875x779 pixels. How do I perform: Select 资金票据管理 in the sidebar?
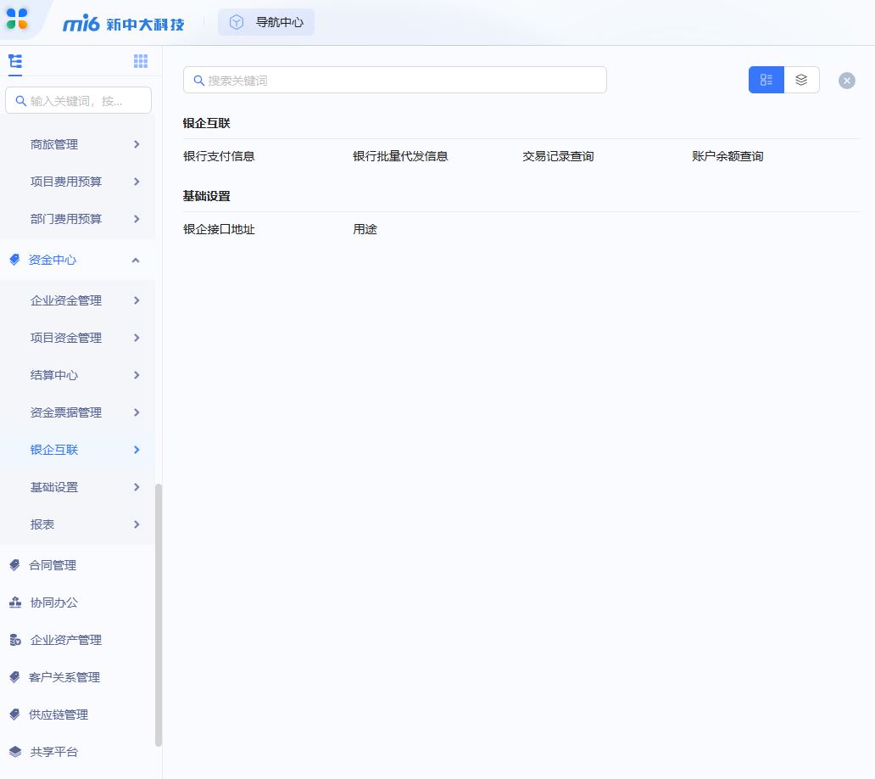pyautogui.click(x=66, y=412)
